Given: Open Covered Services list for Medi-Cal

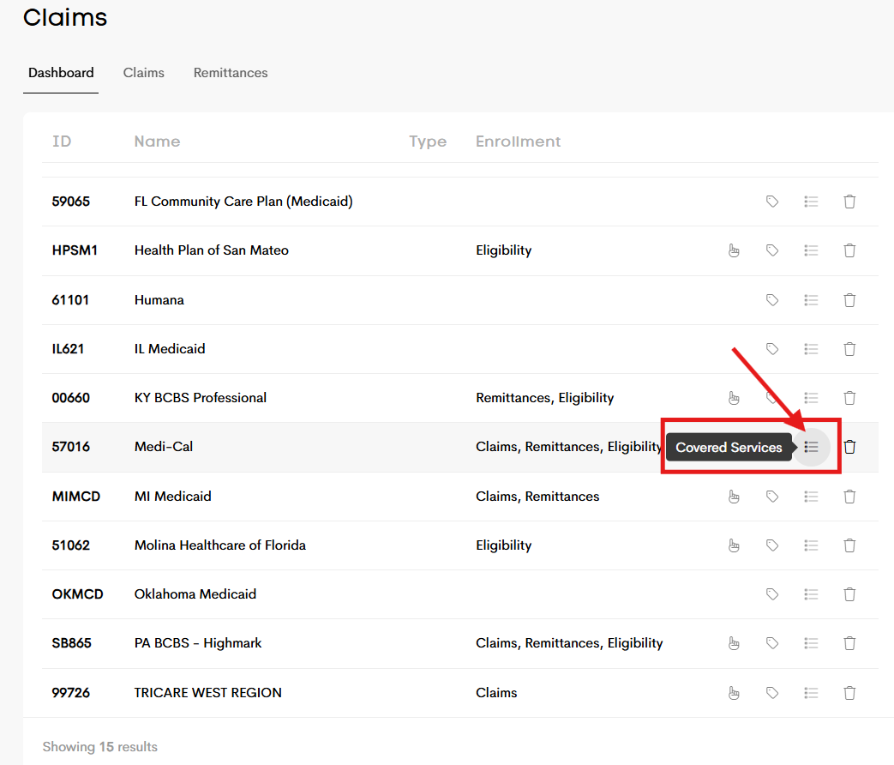Looking at the screenshot, I should [x=811, y=447].
